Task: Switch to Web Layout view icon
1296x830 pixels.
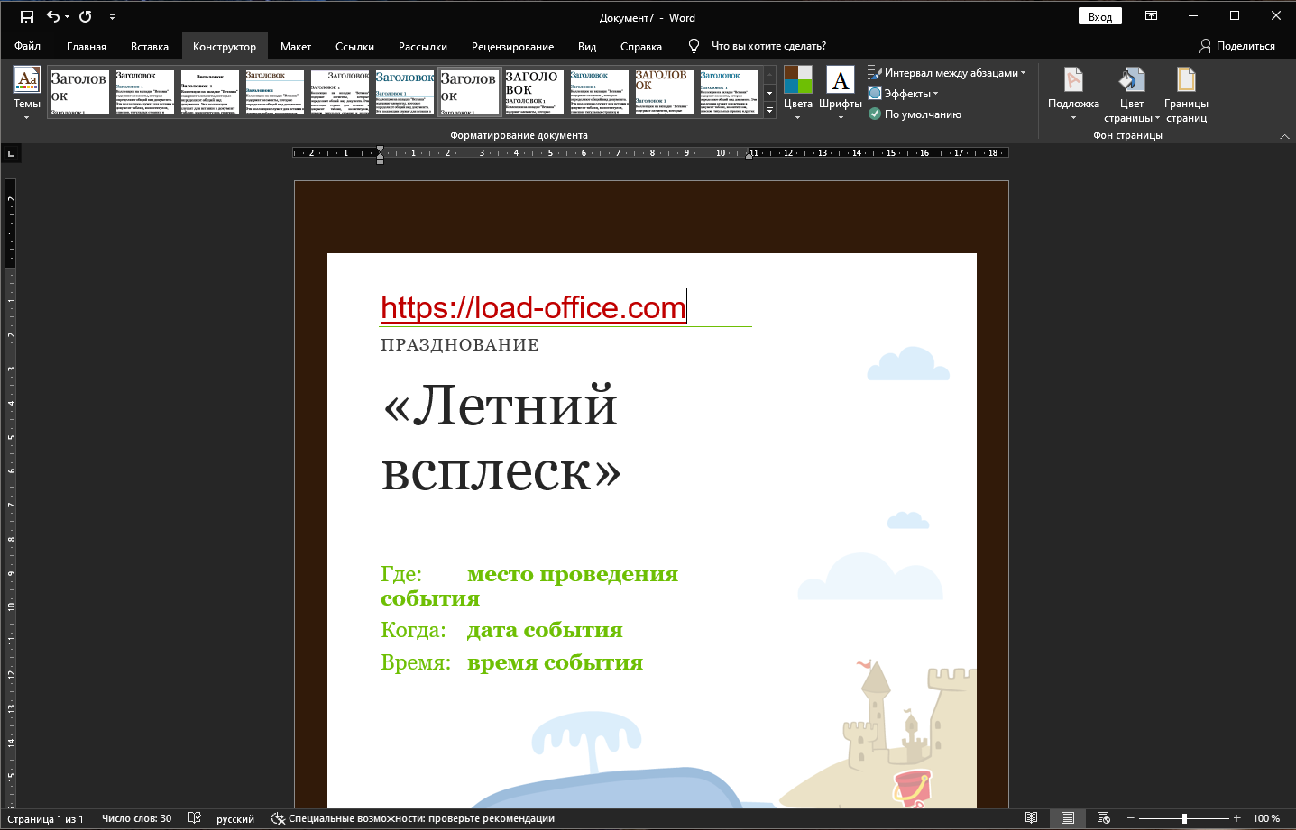Action: pos(1104,818)
